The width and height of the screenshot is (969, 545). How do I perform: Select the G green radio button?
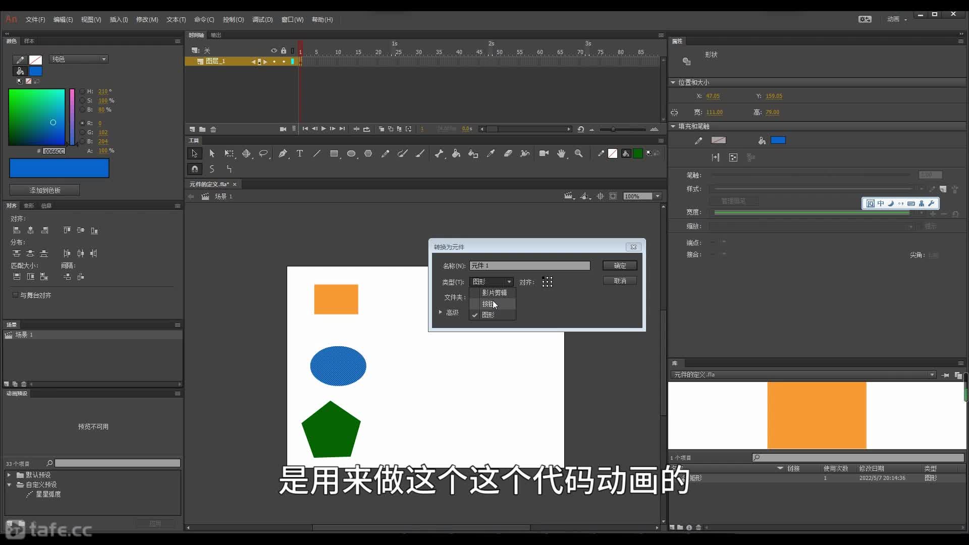pyautogui.click(x=82, y=132)
